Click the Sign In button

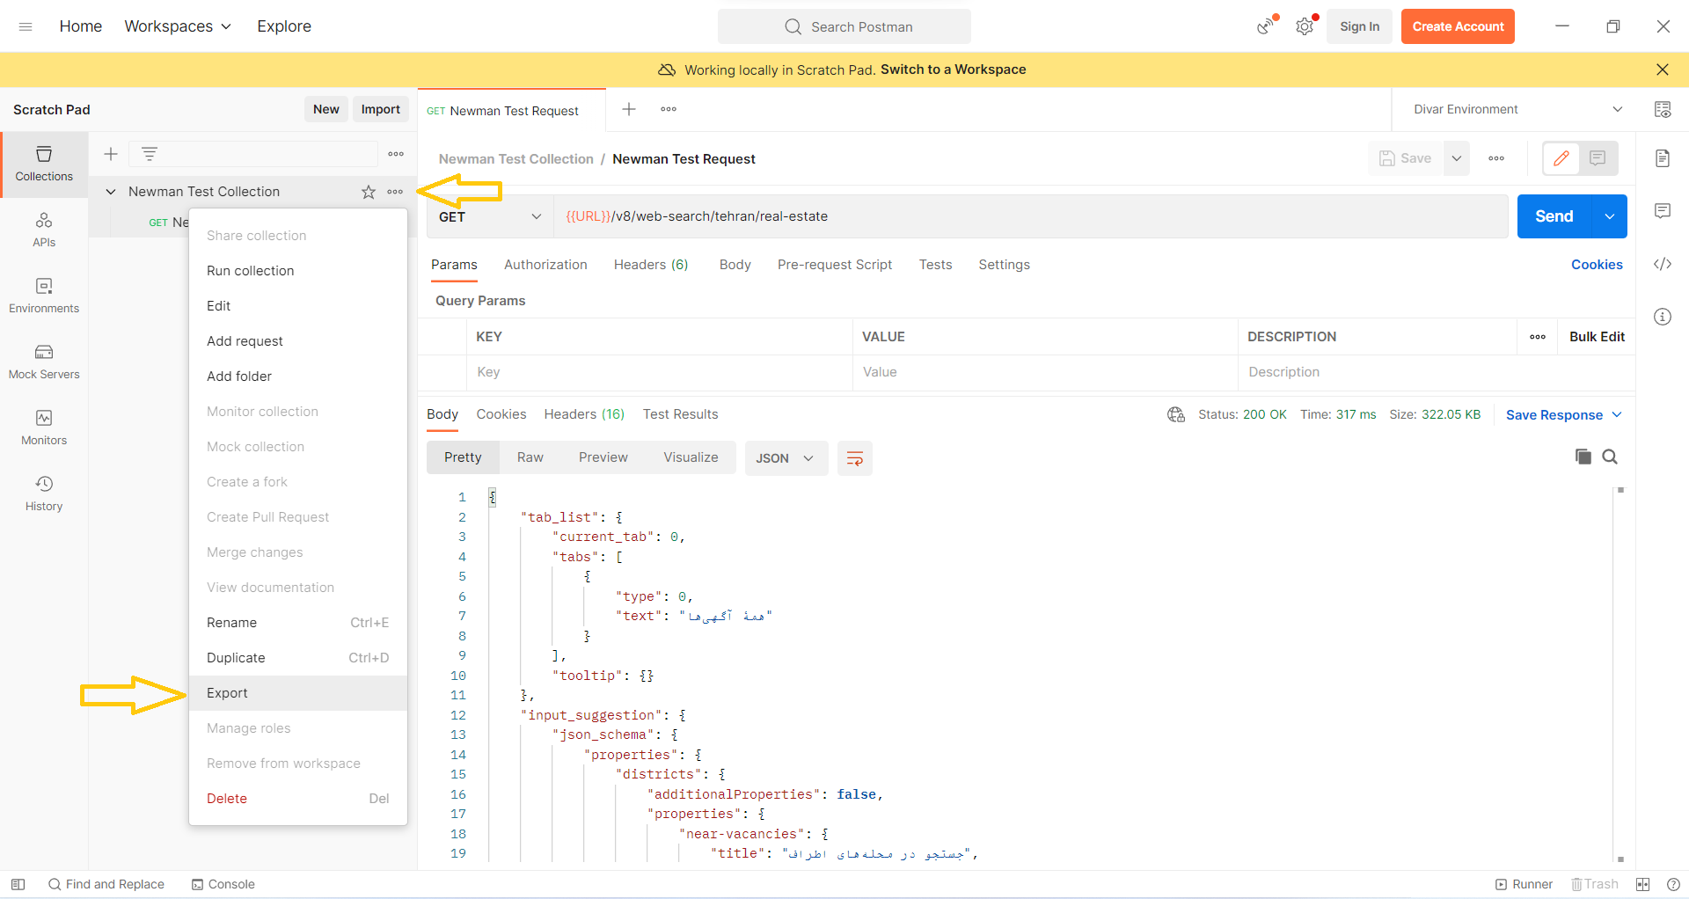click(1360, 26)
